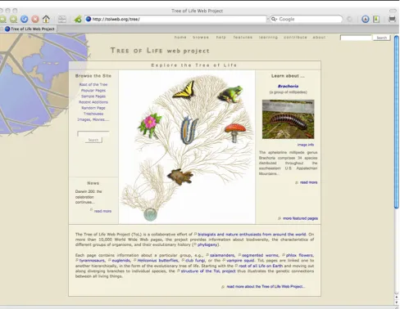The image size is (400, 309).
Task: Click the brown organism at the tree base
Action: point(180,177)
